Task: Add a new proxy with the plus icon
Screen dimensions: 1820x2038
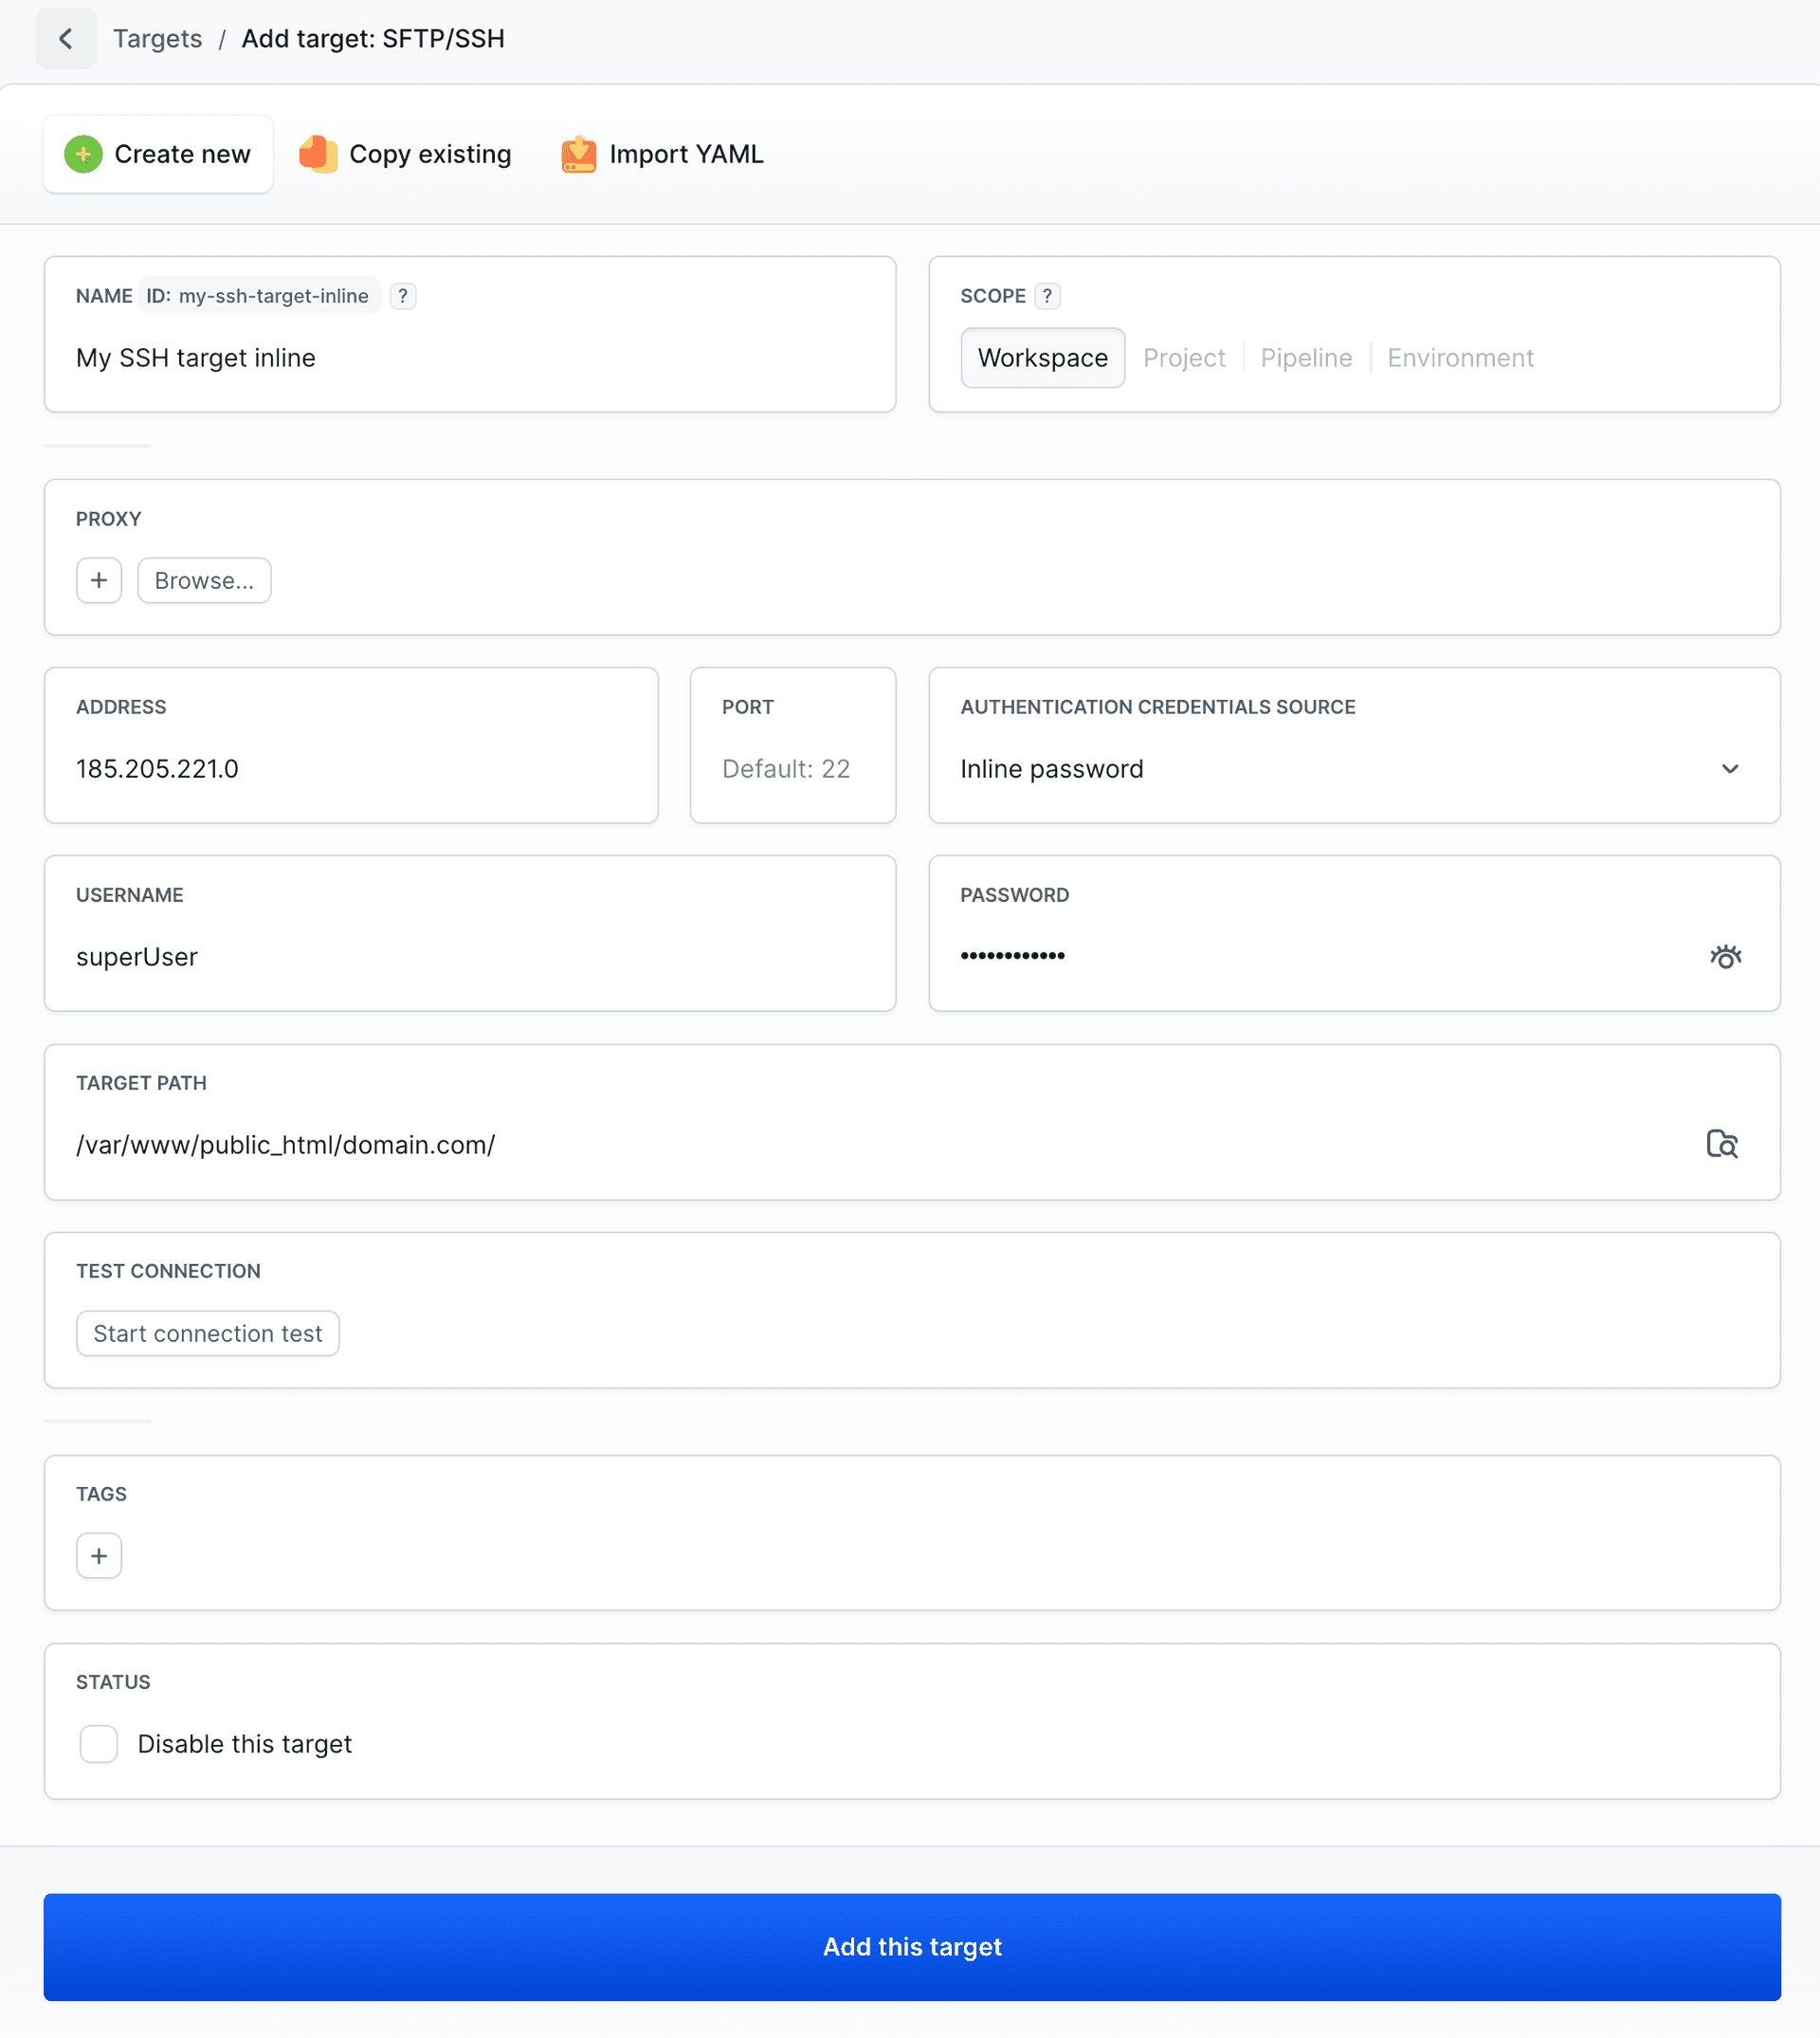Action: (98, 580)
